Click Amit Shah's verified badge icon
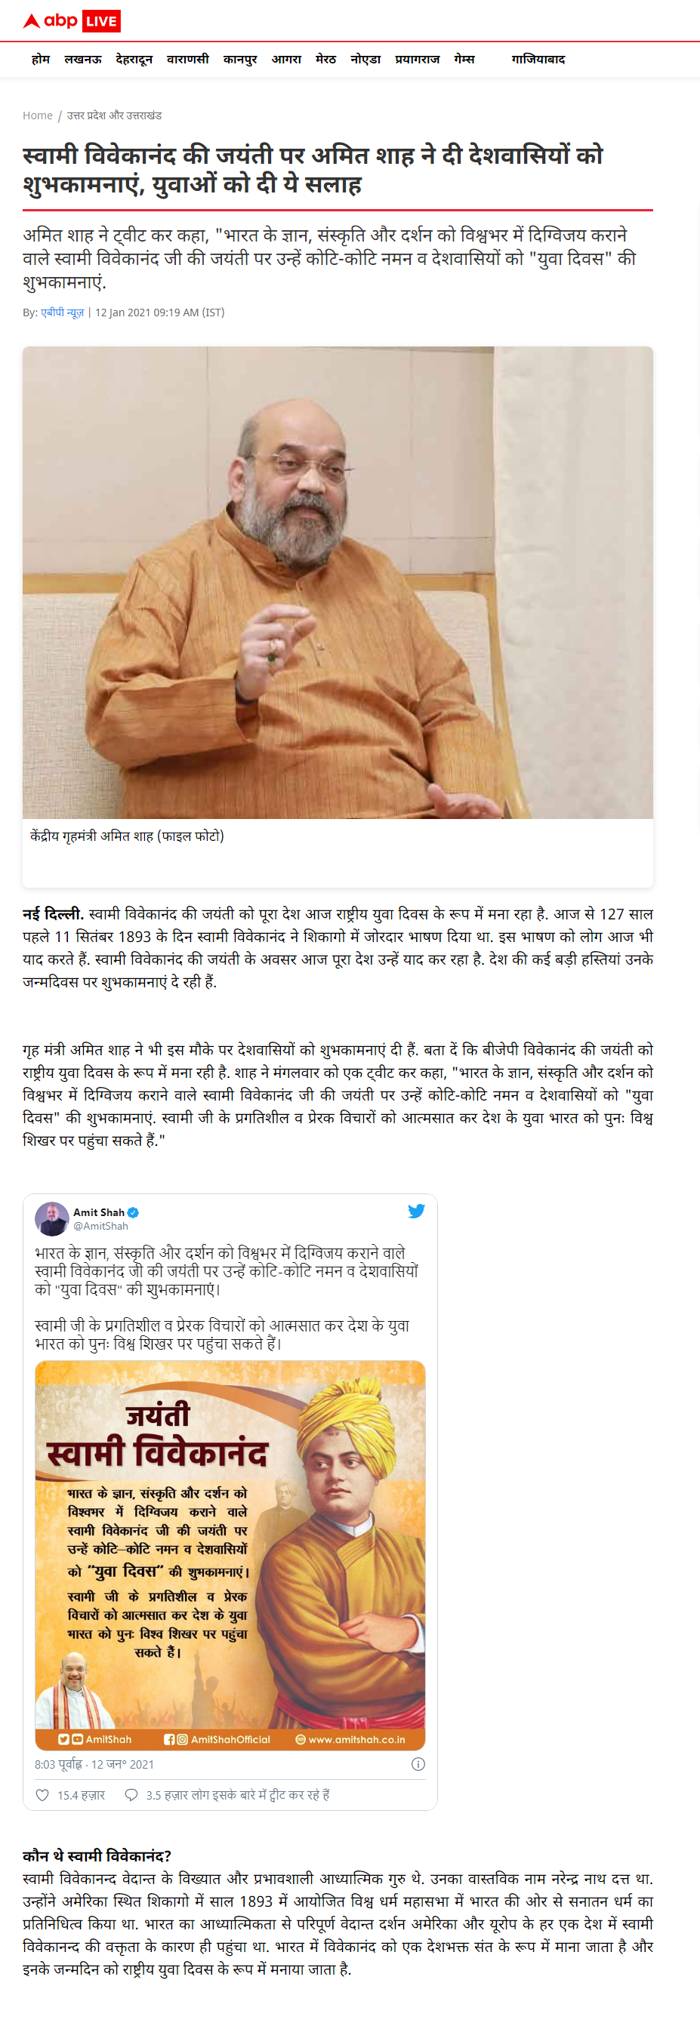 [134, 1212]
